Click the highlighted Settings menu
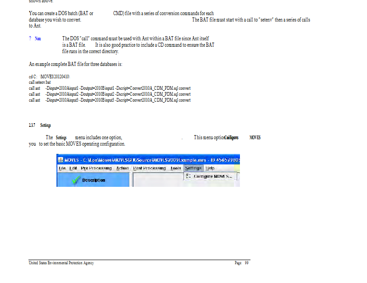 pyautogui.click(x=193, y=168)
